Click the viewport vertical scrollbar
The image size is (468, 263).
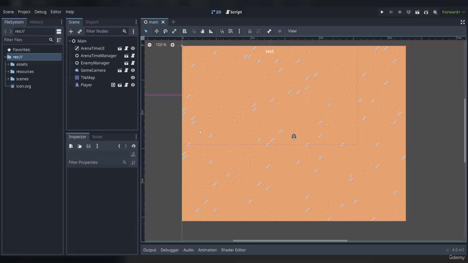pos(465,130)
